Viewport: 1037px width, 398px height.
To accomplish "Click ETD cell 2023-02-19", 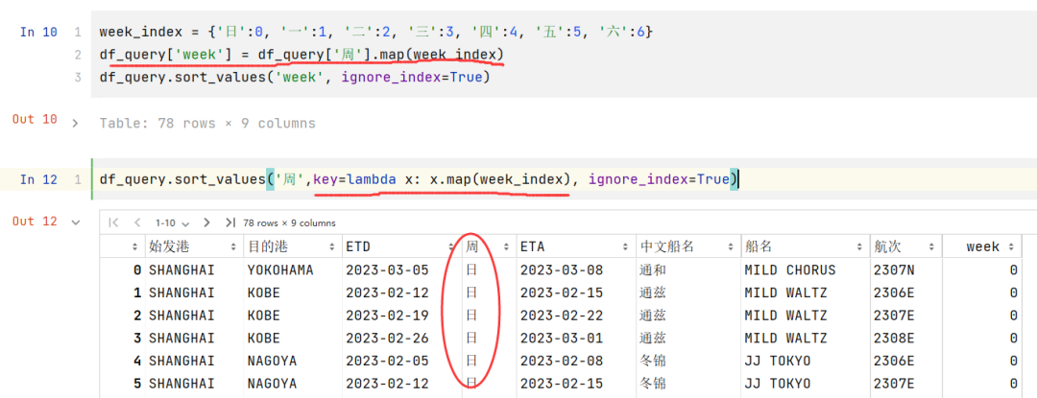I will [x=388, y=316].
